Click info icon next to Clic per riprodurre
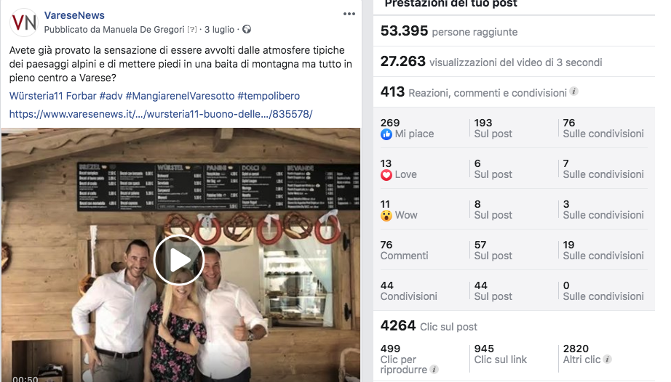Screen dimensions: 671x382 434,369
